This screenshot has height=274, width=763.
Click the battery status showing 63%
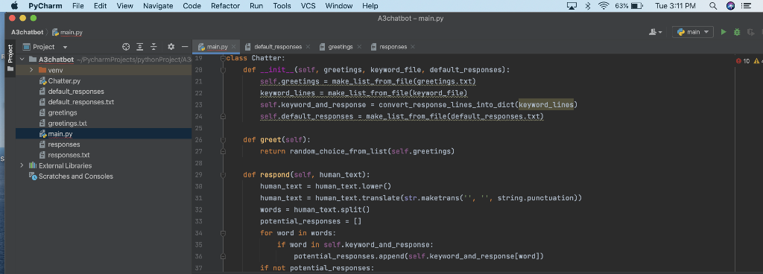click(629, 6)
